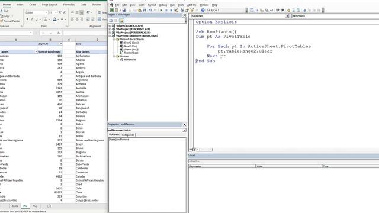The height and width of the screenshot is (213, 379).
Task: Switch to the Data sheet tab
Action: pyautogui.click(x=15, y=206)
